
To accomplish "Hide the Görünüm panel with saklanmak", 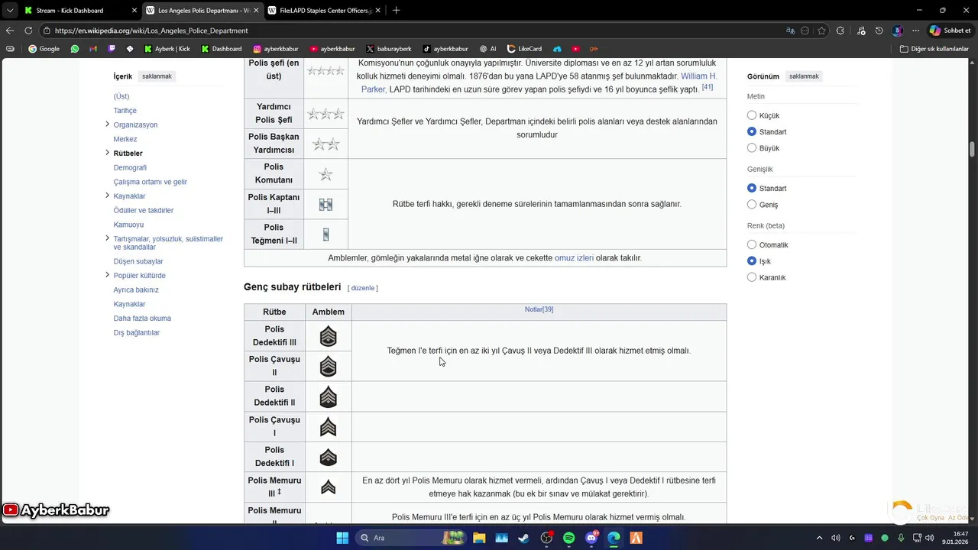I will (804, 76).
